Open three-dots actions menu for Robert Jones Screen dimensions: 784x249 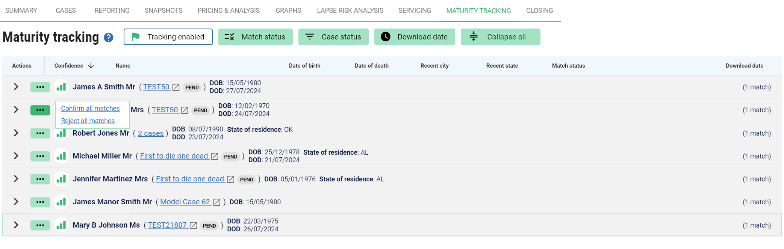point(40,133)
